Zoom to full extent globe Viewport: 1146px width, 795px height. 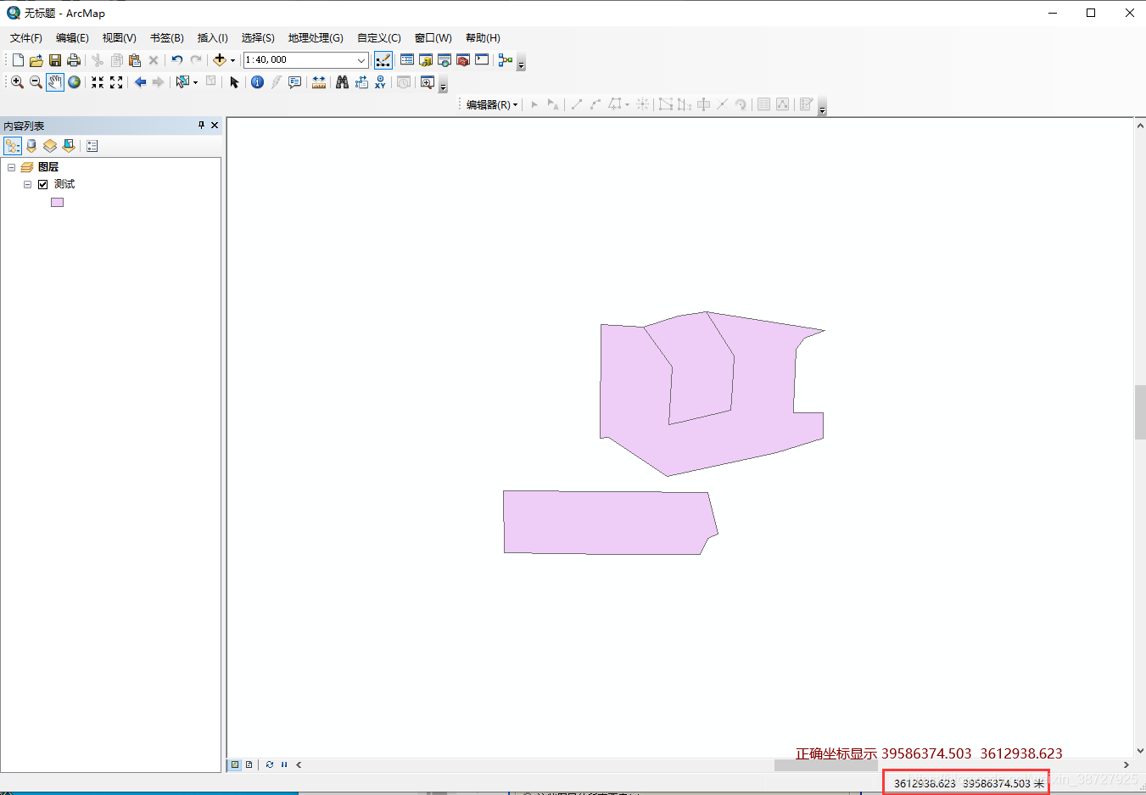[x=75, y=82]
